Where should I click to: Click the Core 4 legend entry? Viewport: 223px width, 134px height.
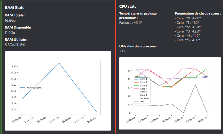(144, 89)
